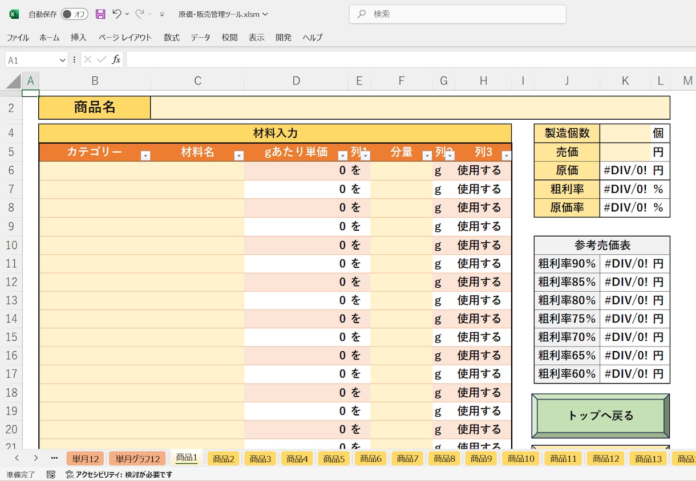Click the Redo arrow icon

pos(140,14)
